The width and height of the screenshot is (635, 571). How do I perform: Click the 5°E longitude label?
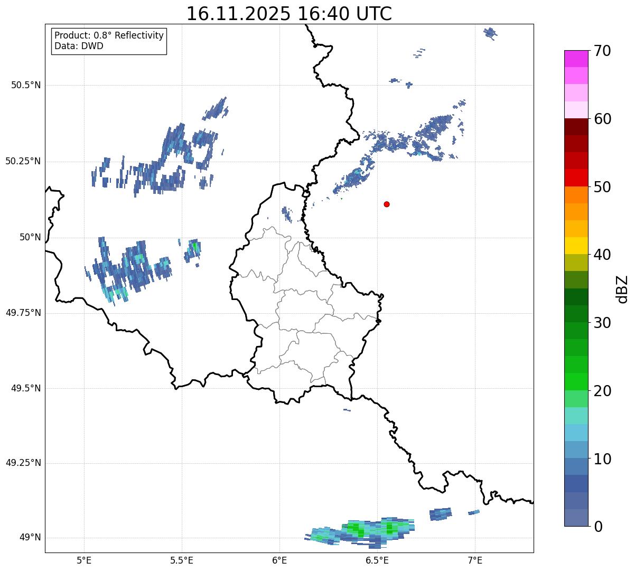[x=84, y=560]
